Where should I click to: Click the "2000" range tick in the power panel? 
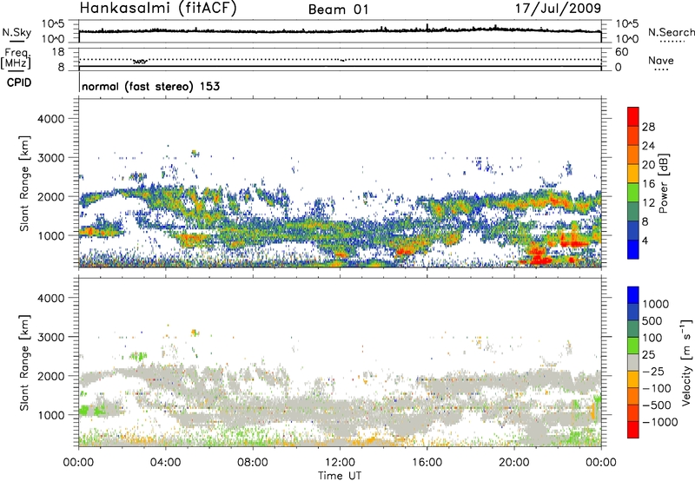[50, 196]
